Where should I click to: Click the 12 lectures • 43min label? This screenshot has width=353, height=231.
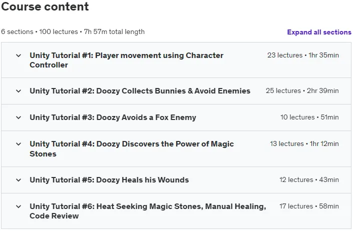[309, 180]
